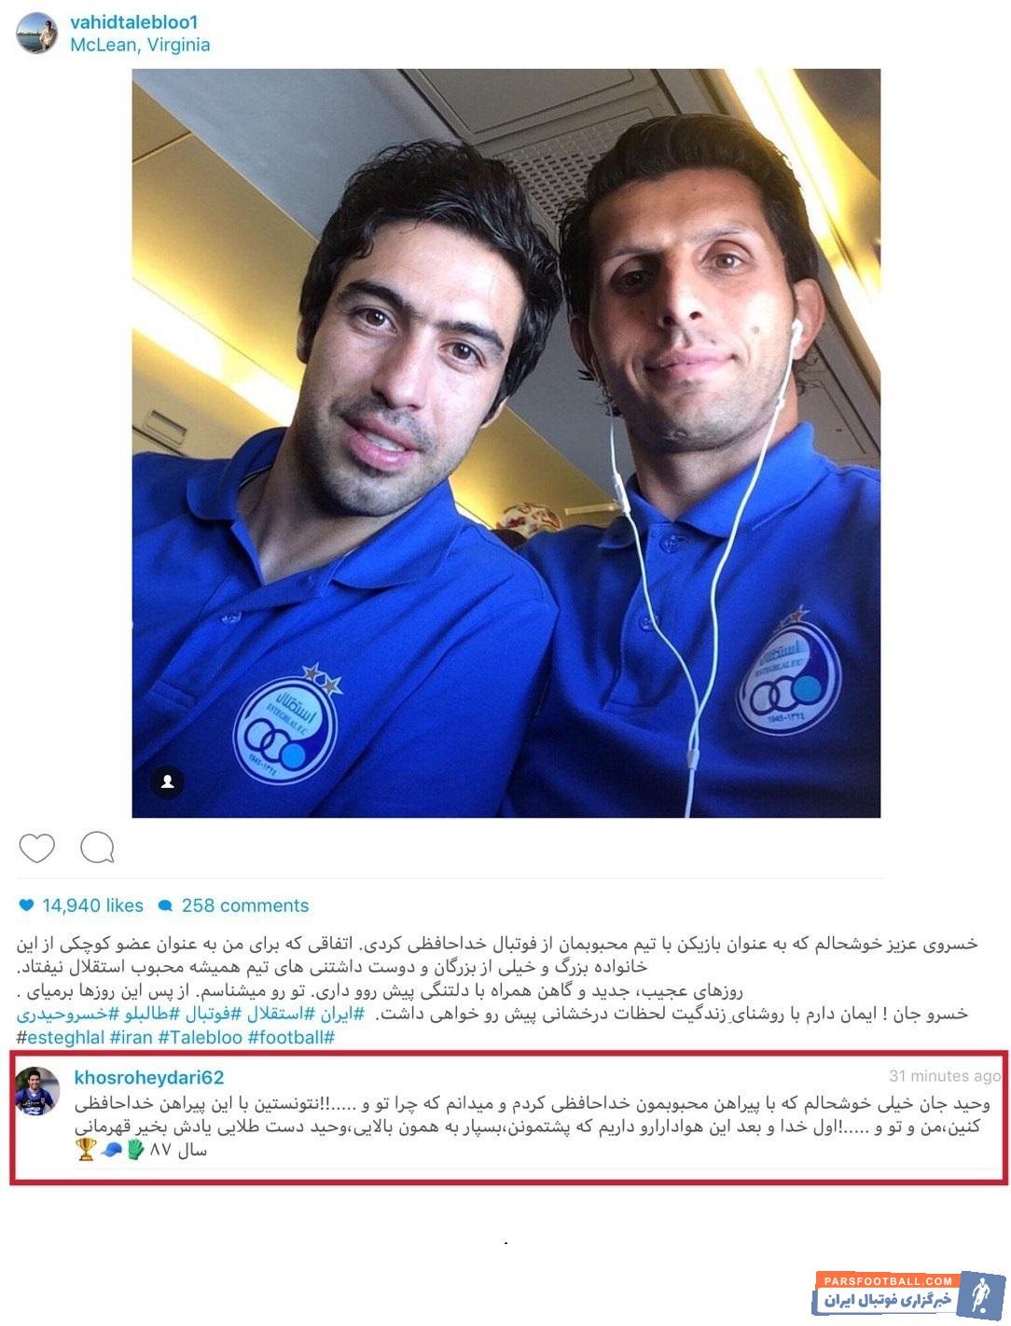Screen dimensions: 1011x1326
Task: Open khosroheydari62 username in comment
Action: point(149,1077)
